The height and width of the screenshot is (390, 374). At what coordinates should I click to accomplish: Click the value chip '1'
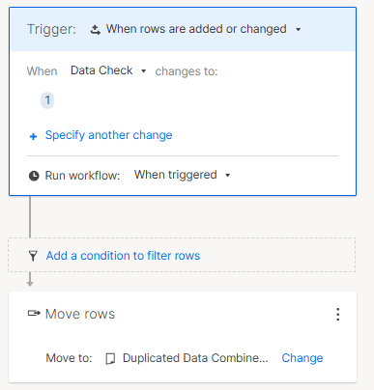click(x=47, y=100)
